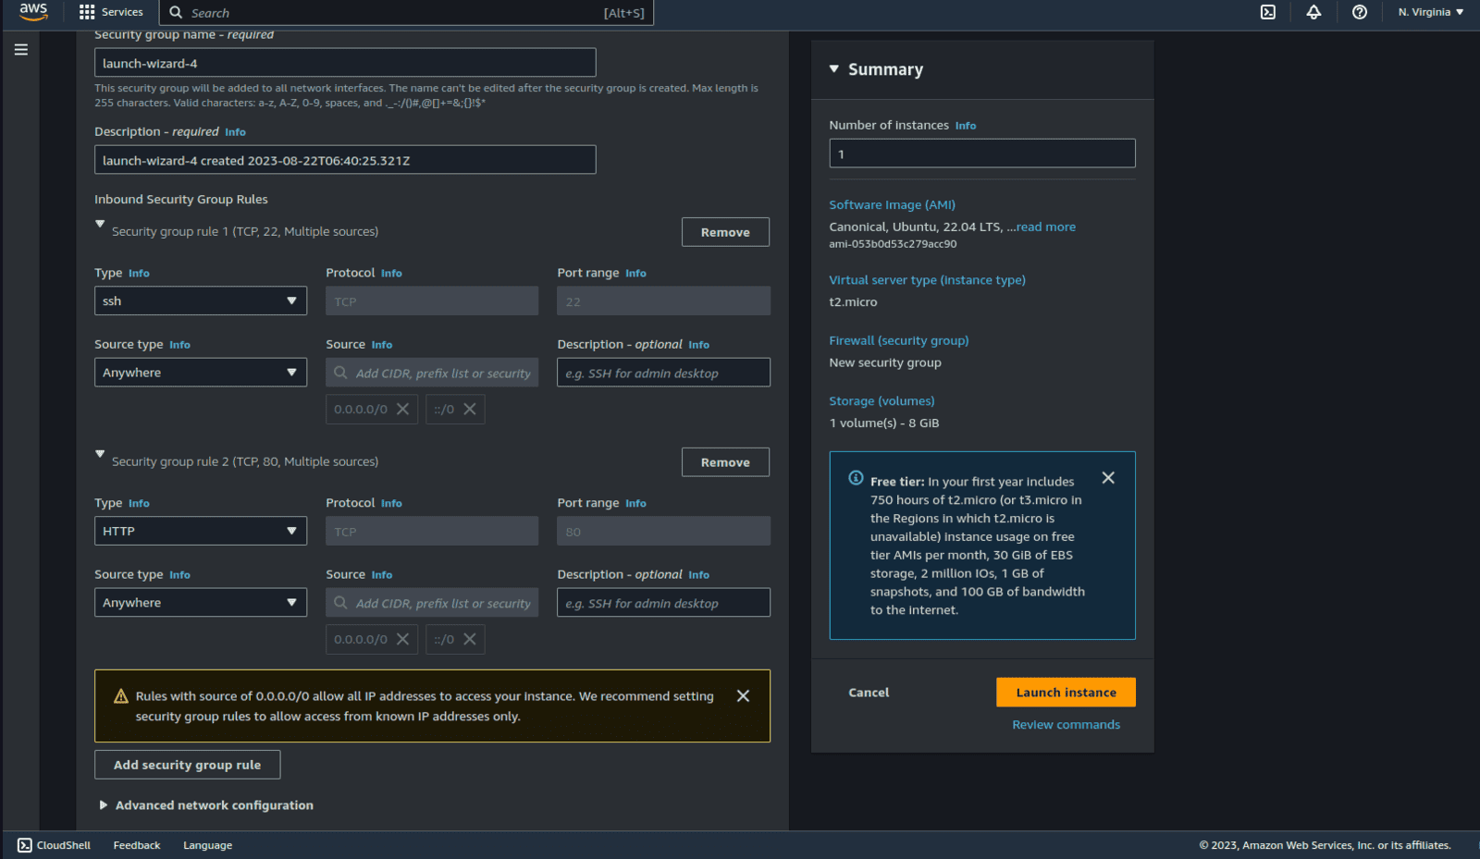This screenshot has width=1480, height=859.
Task: Remove ::/0 source from HTTP rule
Action: click(x=470, y=640)
